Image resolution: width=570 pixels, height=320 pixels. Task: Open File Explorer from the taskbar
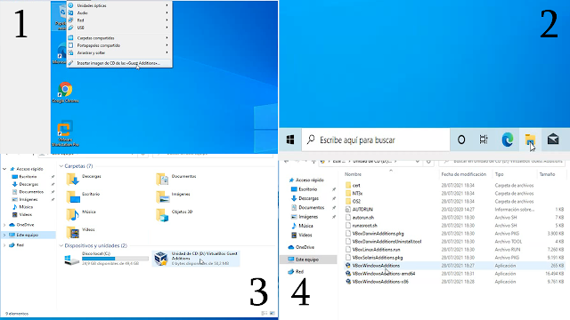(x=530, y=140)
